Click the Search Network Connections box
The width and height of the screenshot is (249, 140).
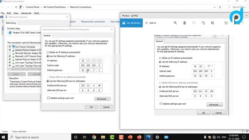click(x=237, y=7)
